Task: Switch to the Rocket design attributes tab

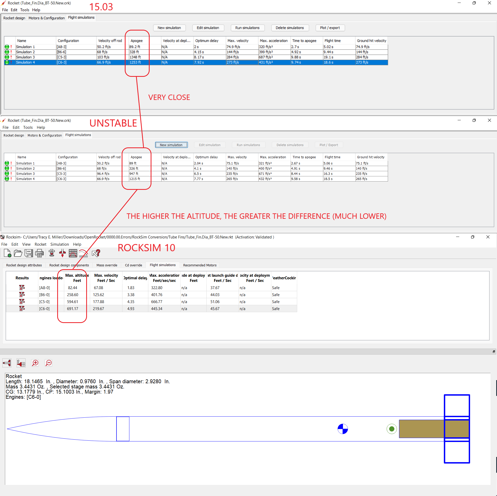Action: click(x=24, y=265)
